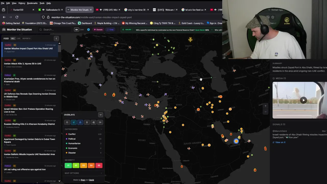
Task: Open View on X link
Action: click(279, 142)
